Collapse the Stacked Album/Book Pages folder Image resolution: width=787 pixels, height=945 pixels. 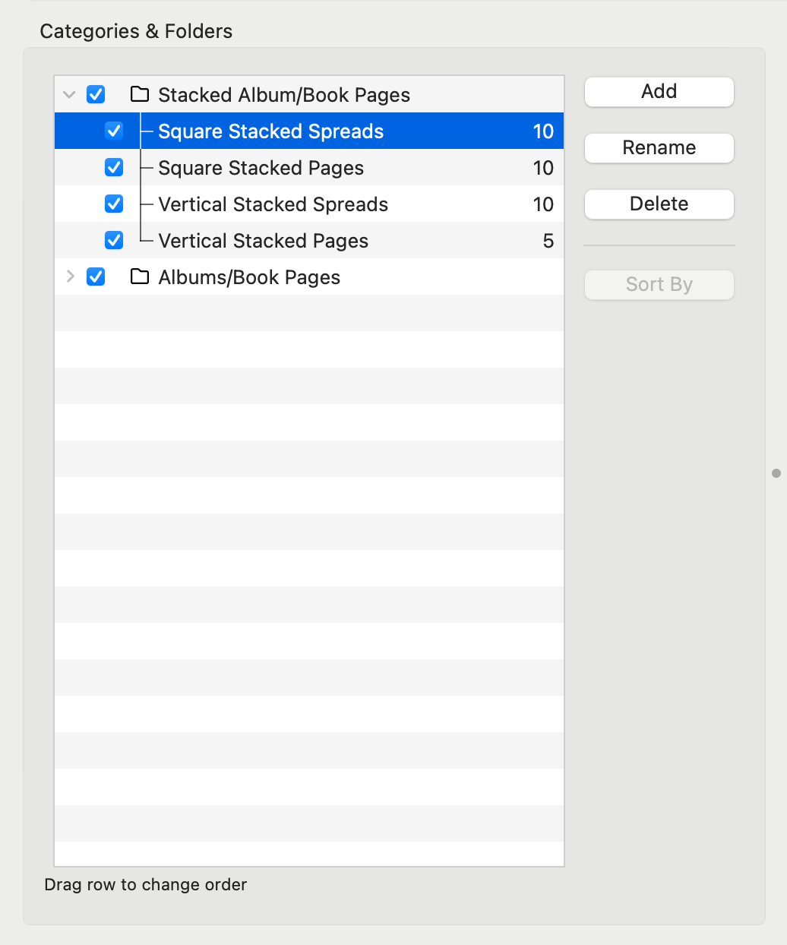click(x=70, y=95)
